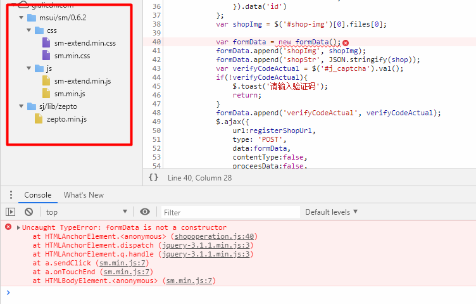This screenshot has height=304, width=476.
Task: Switch to the Console tab
Action: (x=37, y=195)
